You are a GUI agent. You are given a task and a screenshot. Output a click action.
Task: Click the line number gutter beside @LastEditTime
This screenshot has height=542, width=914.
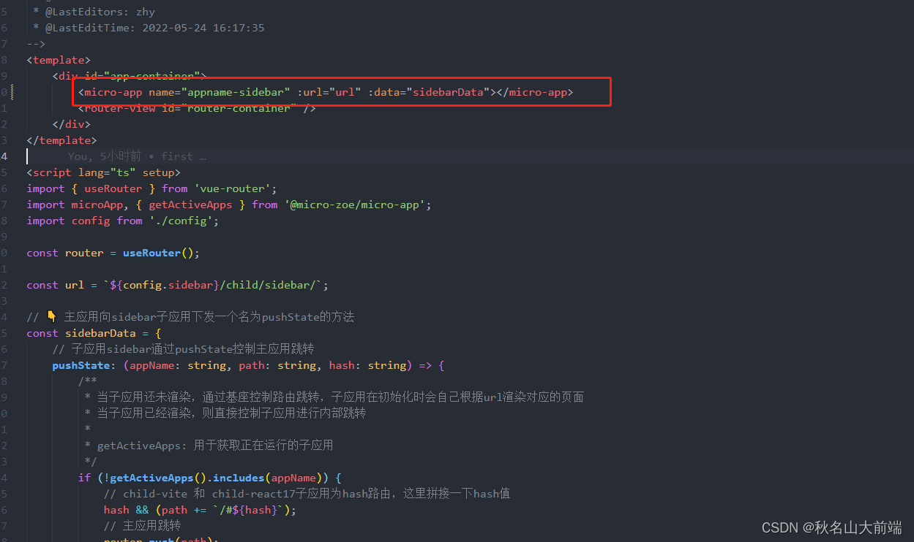pyautogui.click(x=5, y=27)
